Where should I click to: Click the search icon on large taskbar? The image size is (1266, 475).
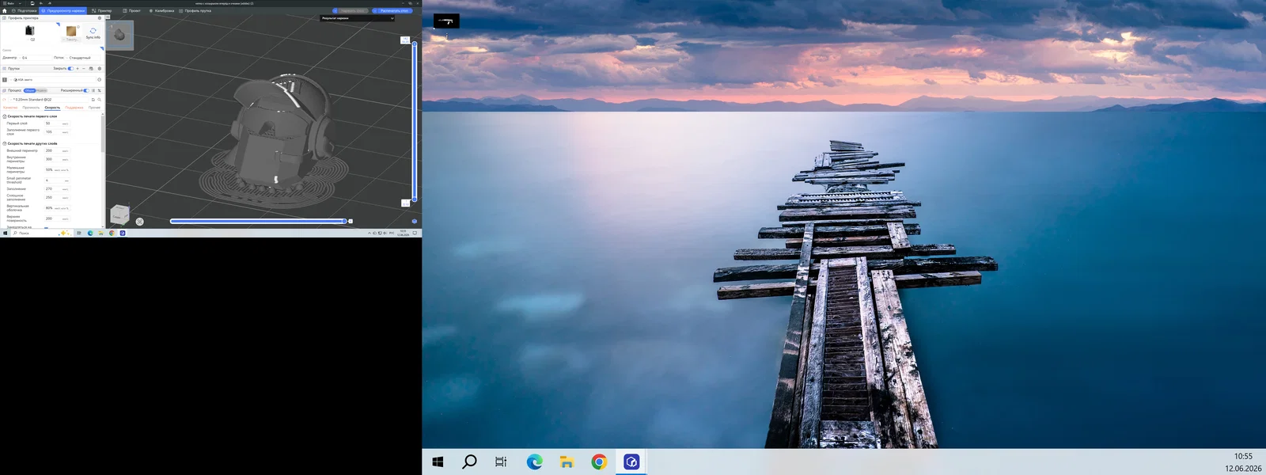(x=469, y=462)
